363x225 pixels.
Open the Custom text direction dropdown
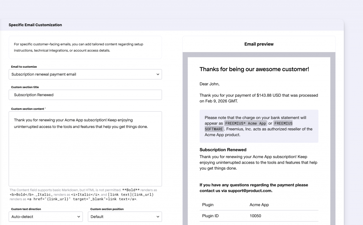point(46,216)
